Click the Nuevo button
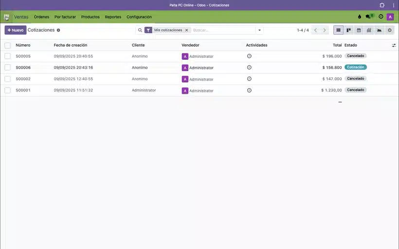This screenshot has height=249, width=399. click(x=16, y=30)
